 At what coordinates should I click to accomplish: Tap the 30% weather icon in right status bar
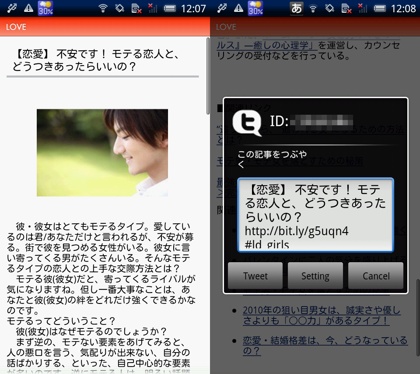(255, 8)
